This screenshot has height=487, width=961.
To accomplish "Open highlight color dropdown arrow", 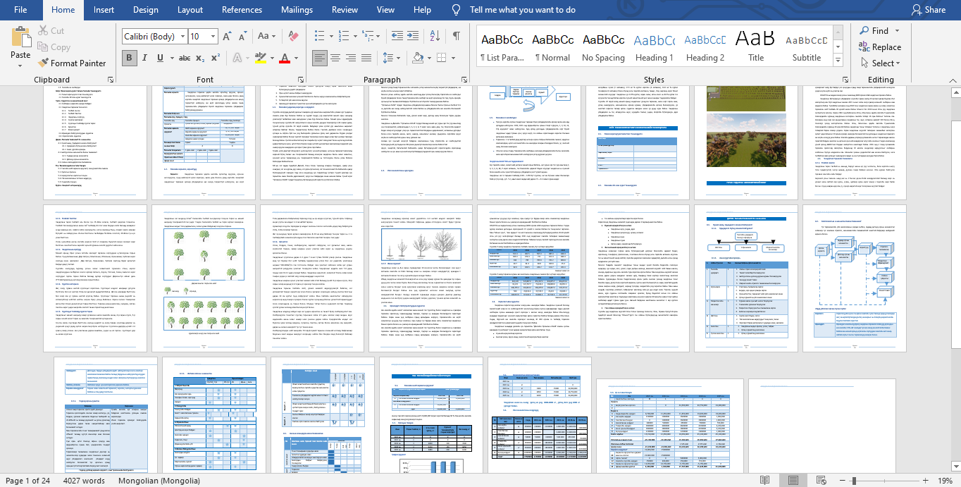I will tap(272, 58).
